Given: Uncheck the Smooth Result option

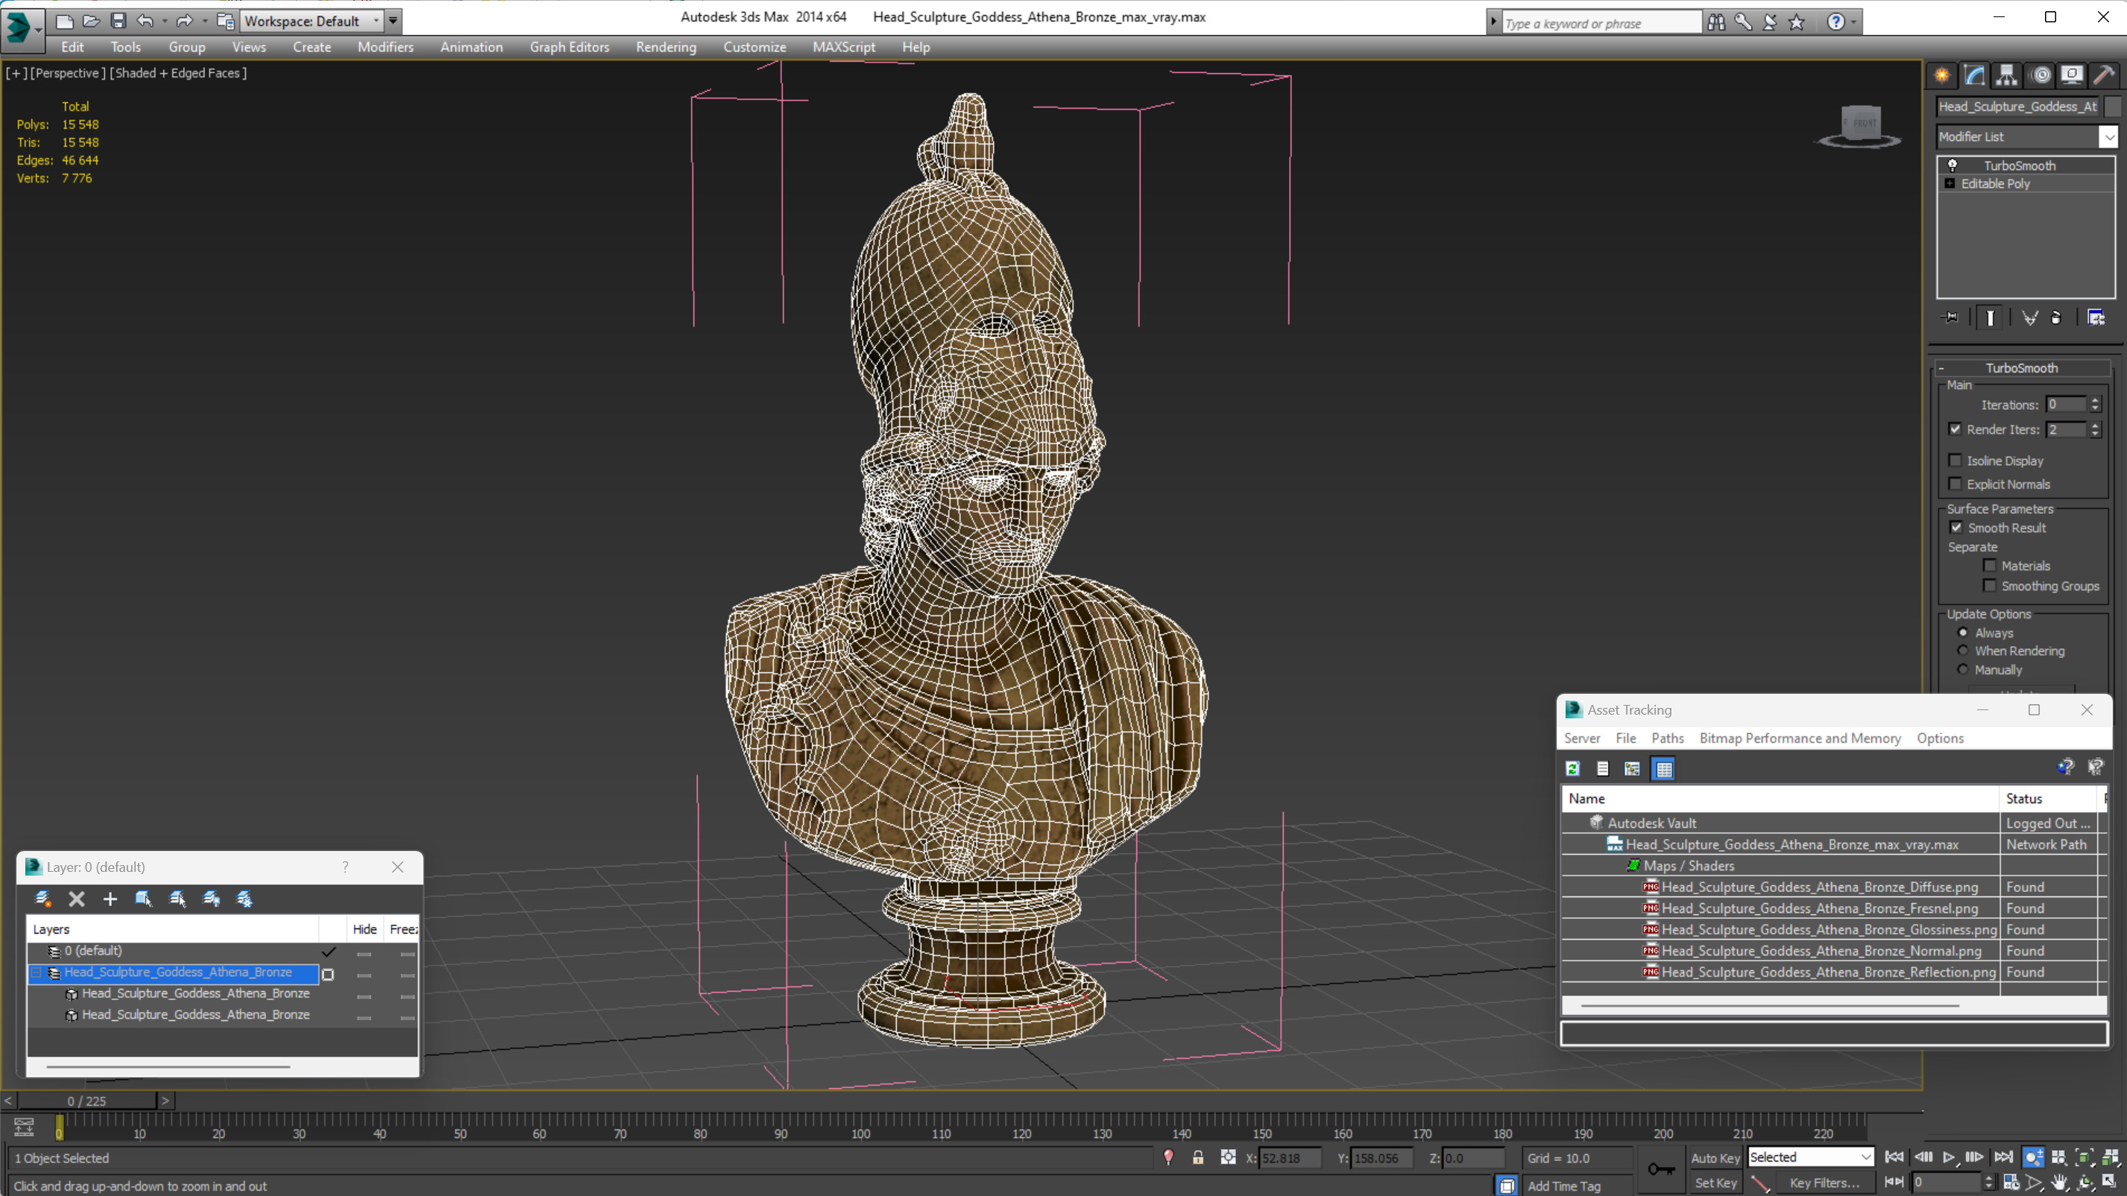Looking at the screenshot, I should tap(1956, 528).
